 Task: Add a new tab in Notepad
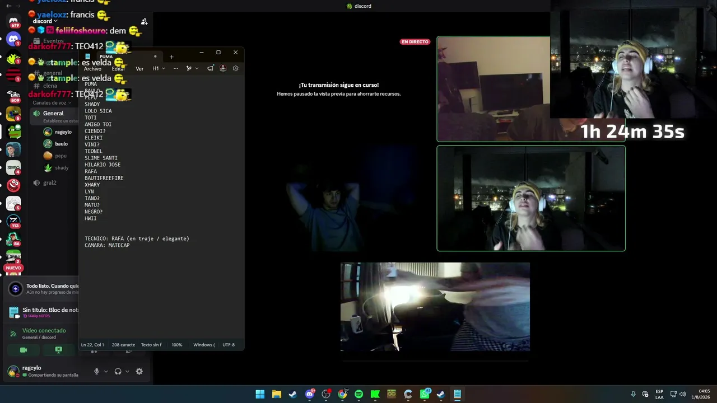pos(171,57)
